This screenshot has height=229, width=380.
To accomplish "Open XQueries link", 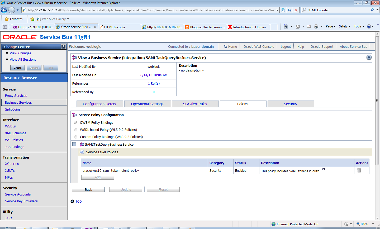I will point(12,164).
